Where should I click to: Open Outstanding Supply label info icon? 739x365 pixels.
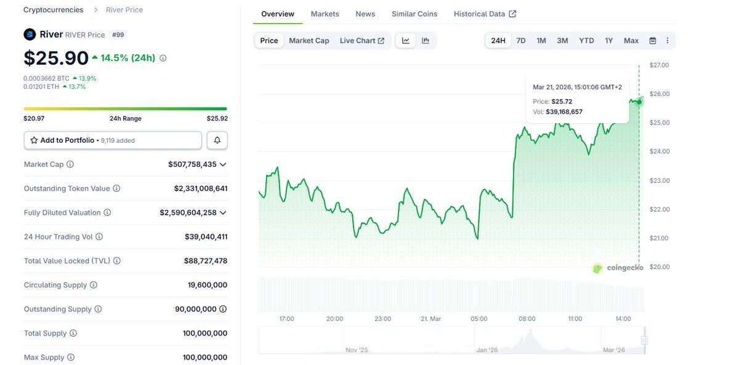(x=98, y=309)
